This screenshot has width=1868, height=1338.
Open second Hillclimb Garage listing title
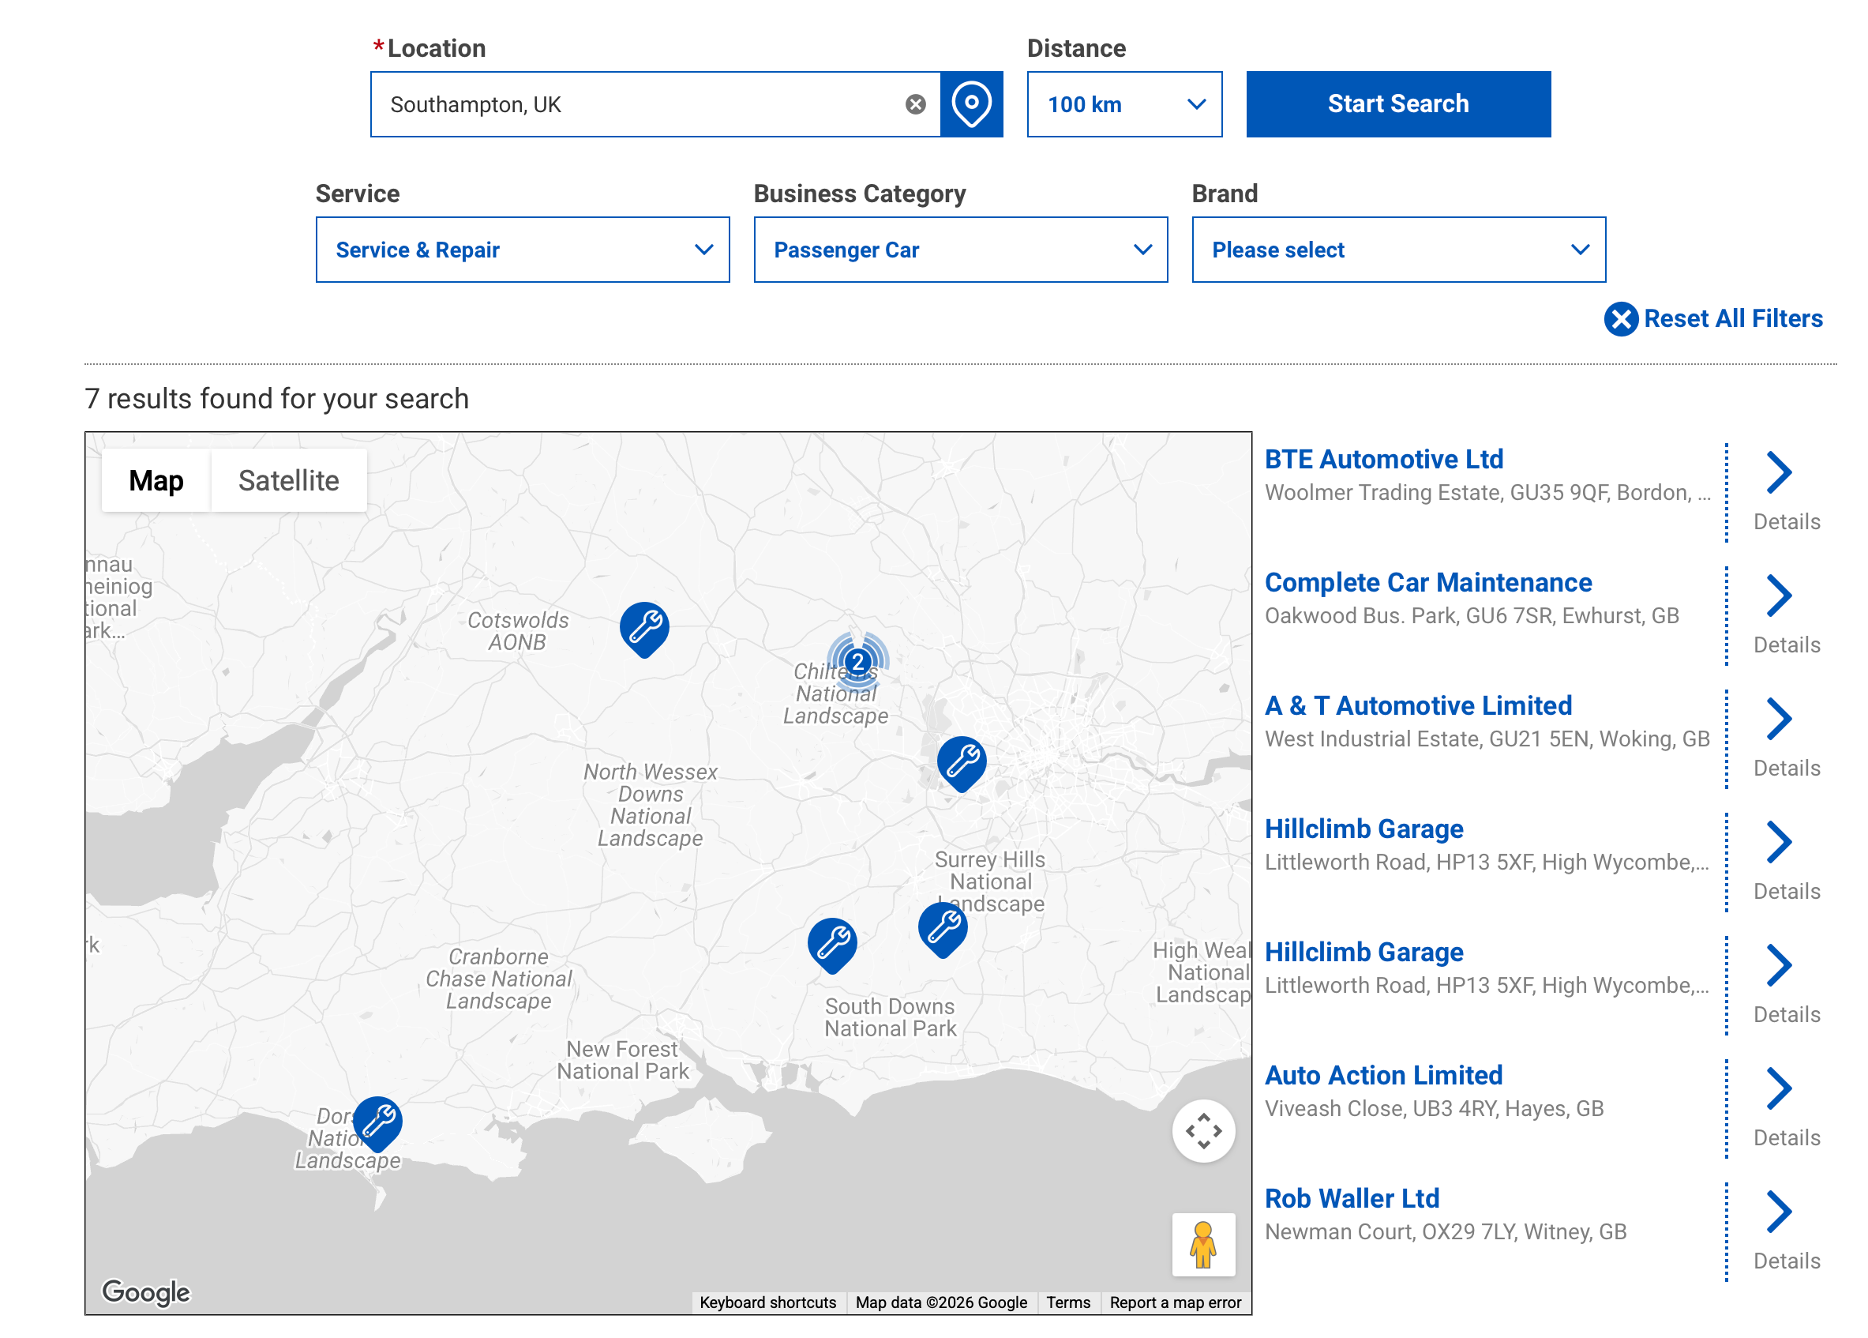coord(1364,952)
